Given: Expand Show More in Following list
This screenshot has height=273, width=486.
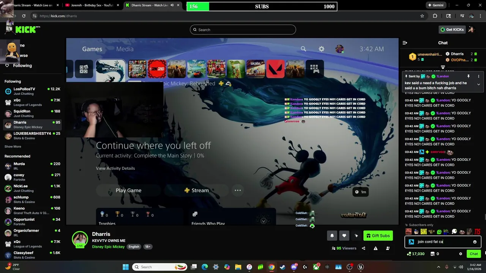Looking at the screenshot, I should point(13,147).
